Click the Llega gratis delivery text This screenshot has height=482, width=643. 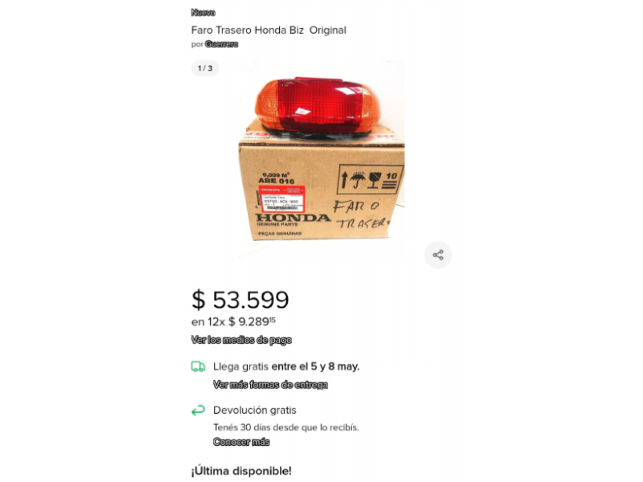coord(286,367)
